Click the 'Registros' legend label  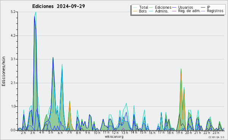pyautogui.click(x=215, y=11)
